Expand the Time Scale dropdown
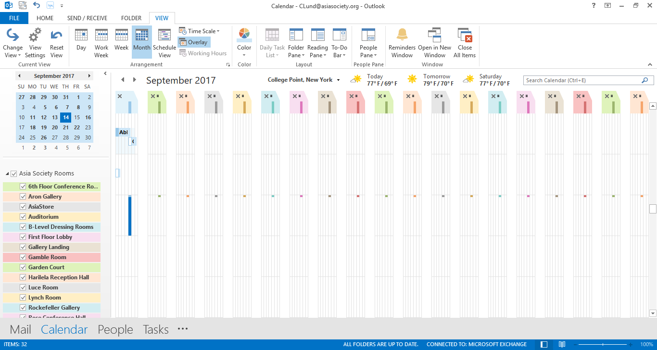 click(x=199, y=31)
